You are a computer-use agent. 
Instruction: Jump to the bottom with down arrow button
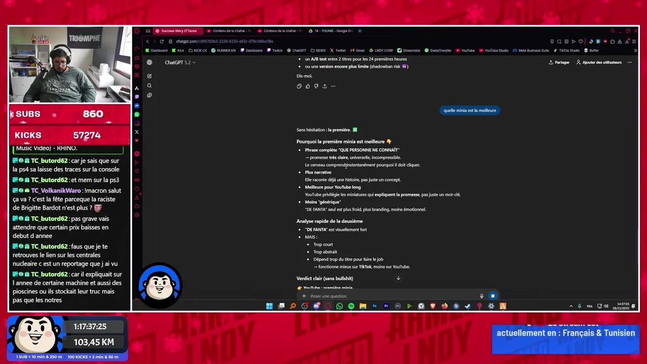click(398, 278)
